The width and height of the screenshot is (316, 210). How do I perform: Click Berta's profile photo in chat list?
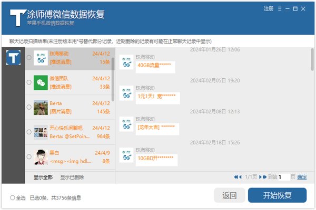[x=41, y=107]
